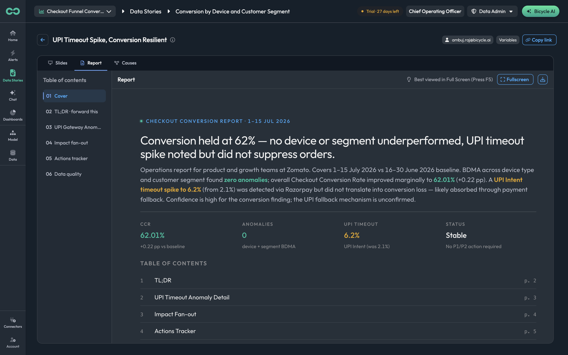Click the Stable status value
Image resolution: width=568 pixels, height=355 pixels.
click(x=456, y=235)
